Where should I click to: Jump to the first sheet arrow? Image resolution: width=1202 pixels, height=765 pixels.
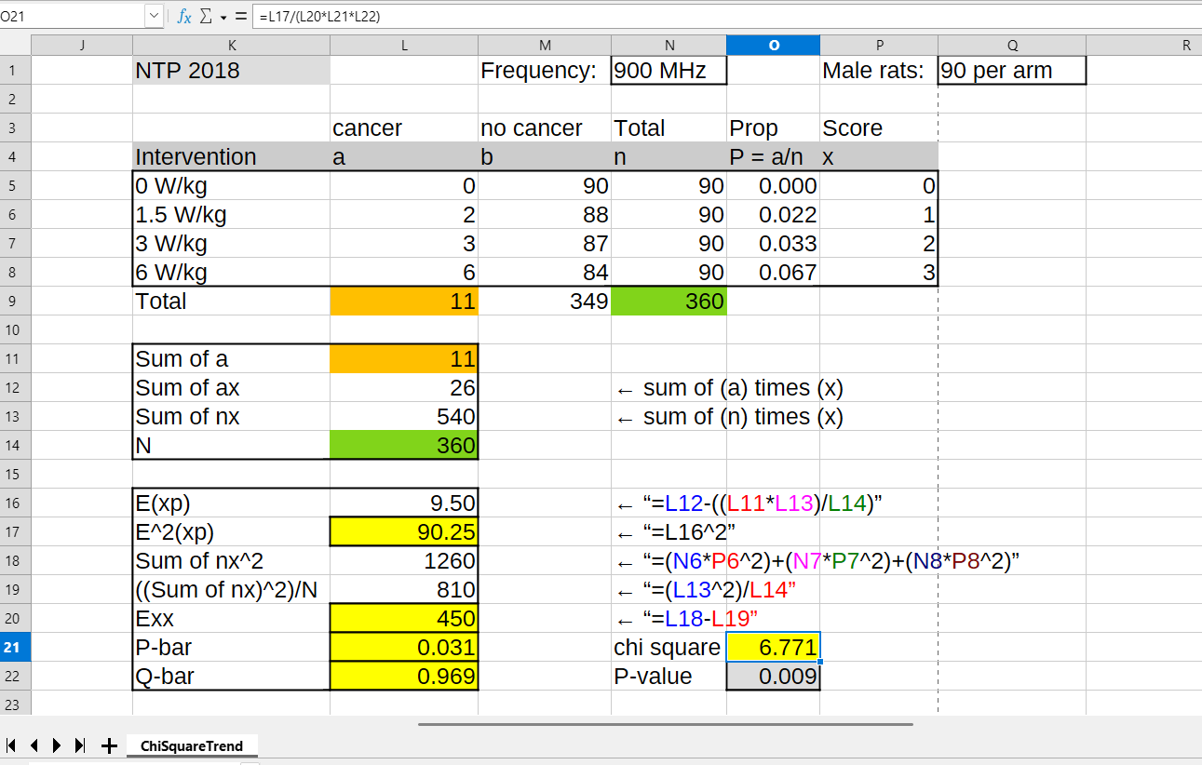11,745
